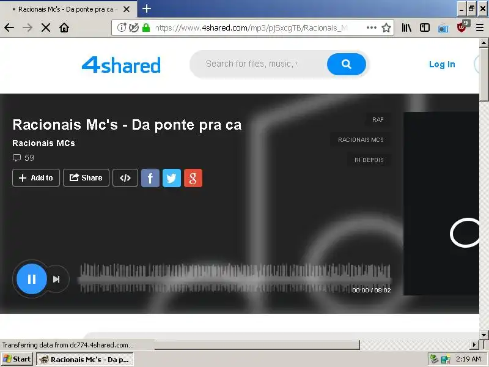Click the blue radio extension icon
The width and height of the screenshot is (489, 367).
(x=443, y=29)
